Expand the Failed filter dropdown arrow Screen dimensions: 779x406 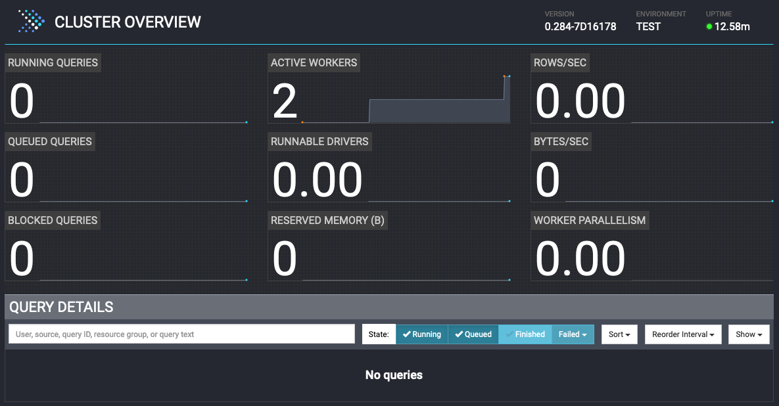(x=582, y=334)
